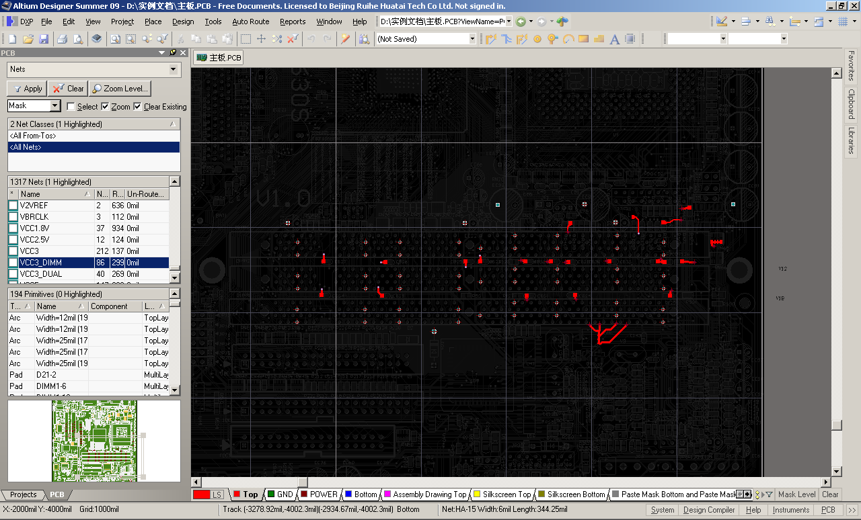Open the document path address dropdown
The width and height of the screenshot is (861, 520).
(x=509, y=21)
